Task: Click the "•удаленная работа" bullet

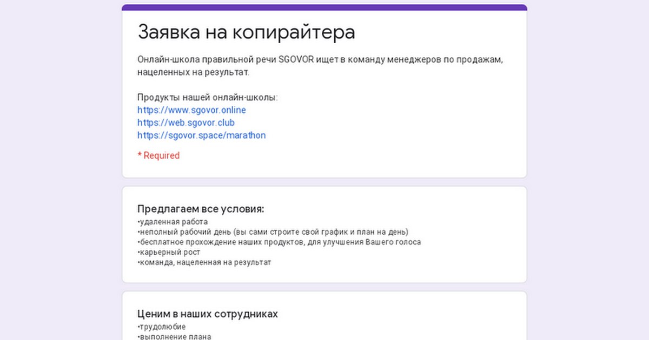Action: click(x=173, y=222)
